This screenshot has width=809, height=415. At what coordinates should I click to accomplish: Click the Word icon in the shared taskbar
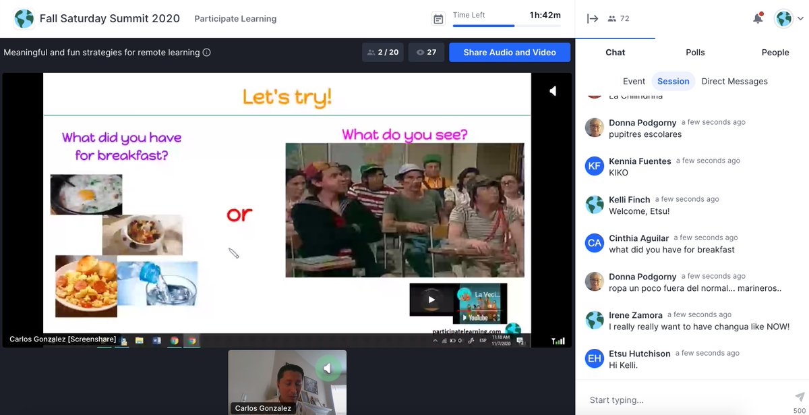[157, 341]
